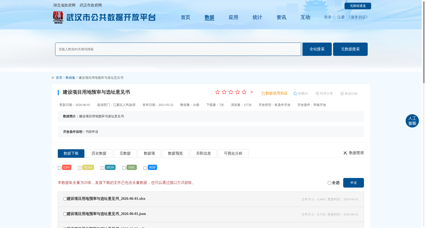Viewport: 426px width, 228px height.
Task: Click the Wuhan China platform logo
Action: [104, 18]
